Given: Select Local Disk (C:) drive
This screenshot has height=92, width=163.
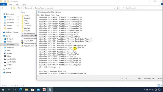Looking at the screenshot, I should tap(11, 59).
